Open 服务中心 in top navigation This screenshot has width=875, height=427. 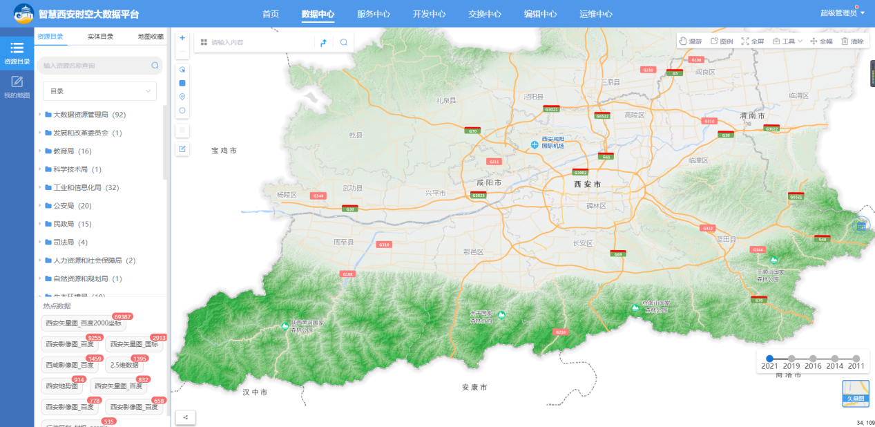coord(374,14)
